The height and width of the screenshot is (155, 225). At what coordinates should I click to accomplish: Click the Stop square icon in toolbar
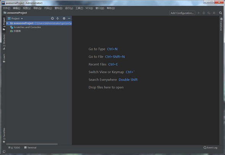point(214,13)
